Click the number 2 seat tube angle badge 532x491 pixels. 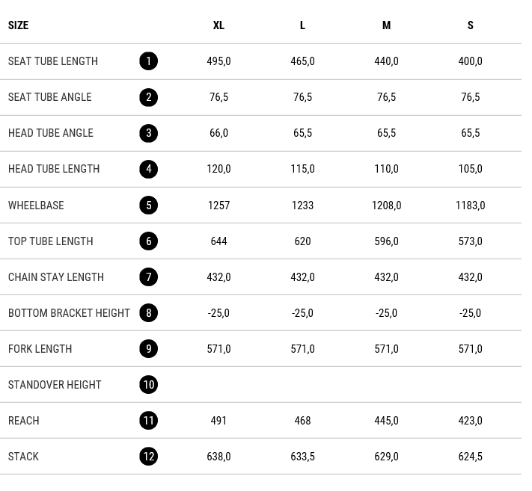[148, 97]
